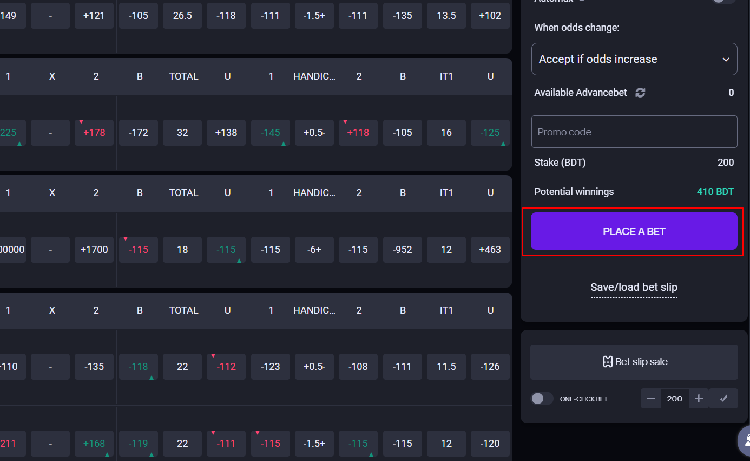Select the -952 odds cell
Viewport: 750px width, 461px height.
403,250
